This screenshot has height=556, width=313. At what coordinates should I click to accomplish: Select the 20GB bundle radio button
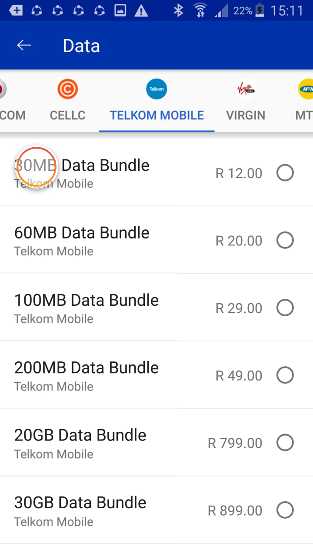point(285,443)
